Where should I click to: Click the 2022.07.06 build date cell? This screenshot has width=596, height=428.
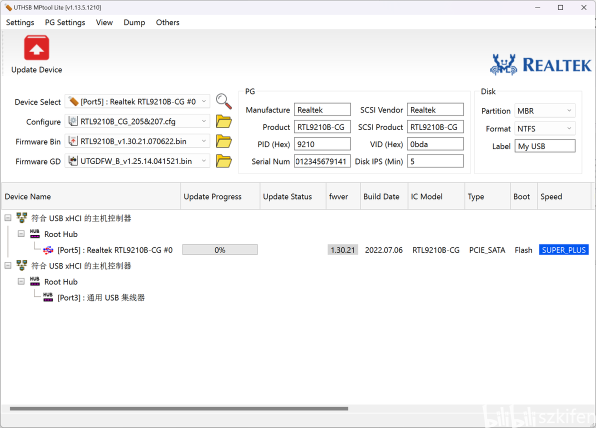pyautogui.click(x=384, y=250)
